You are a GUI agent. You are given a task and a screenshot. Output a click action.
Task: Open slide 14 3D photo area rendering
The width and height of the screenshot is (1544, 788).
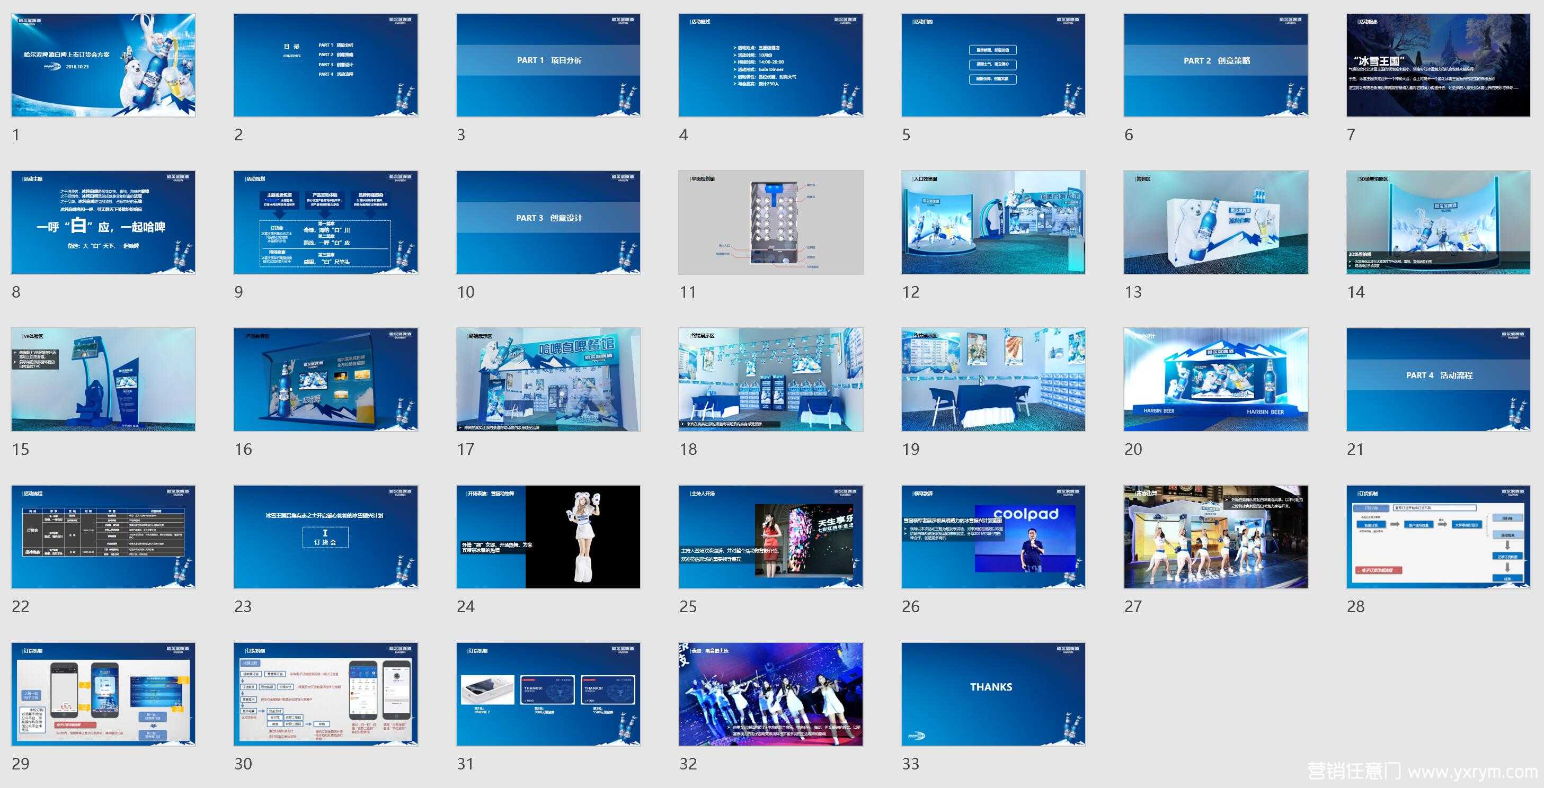click(x=1439, y=222)
